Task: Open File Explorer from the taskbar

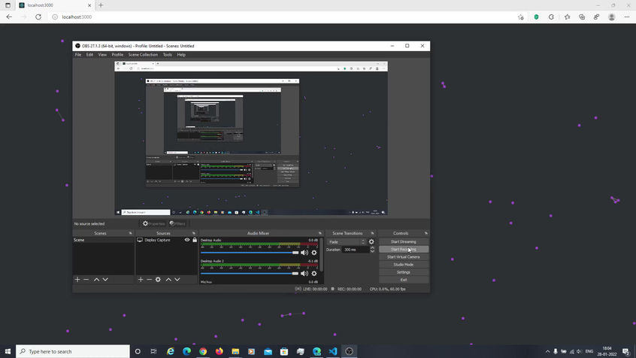Action: (235, 351)
